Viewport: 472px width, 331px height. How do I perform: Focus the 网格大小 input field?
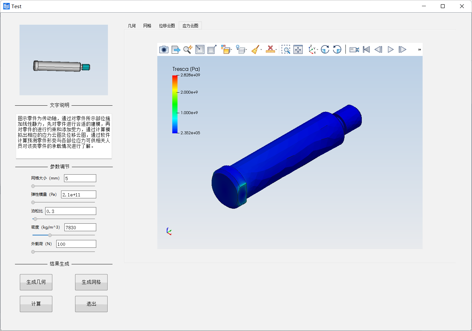pos(80,178)
